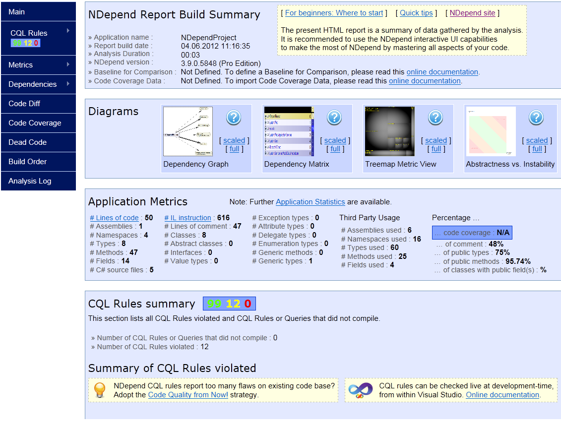Click the rules count badge beside CQL Rules summary
Viewport: 561px width, 433px height.
point(229,303)
